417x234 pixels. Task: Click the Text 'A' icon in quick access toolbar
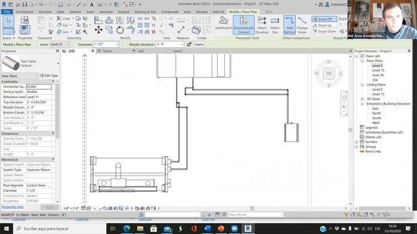[91, 5]
